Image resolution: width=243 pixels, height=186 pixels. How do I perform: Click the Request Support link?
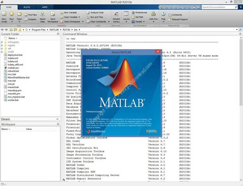[x=178, y=19]
